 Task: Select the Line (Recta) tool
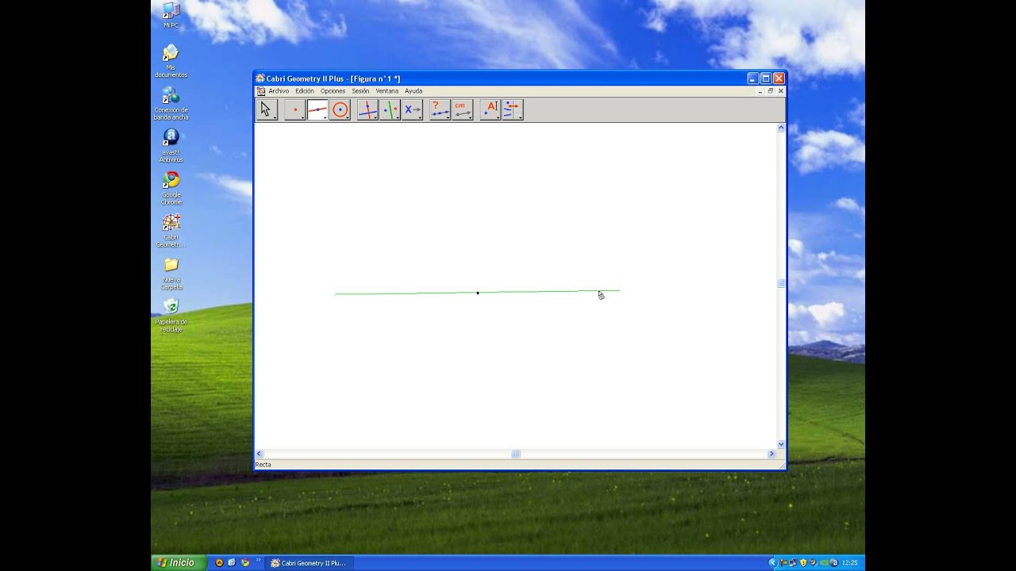tap(317, 109)
